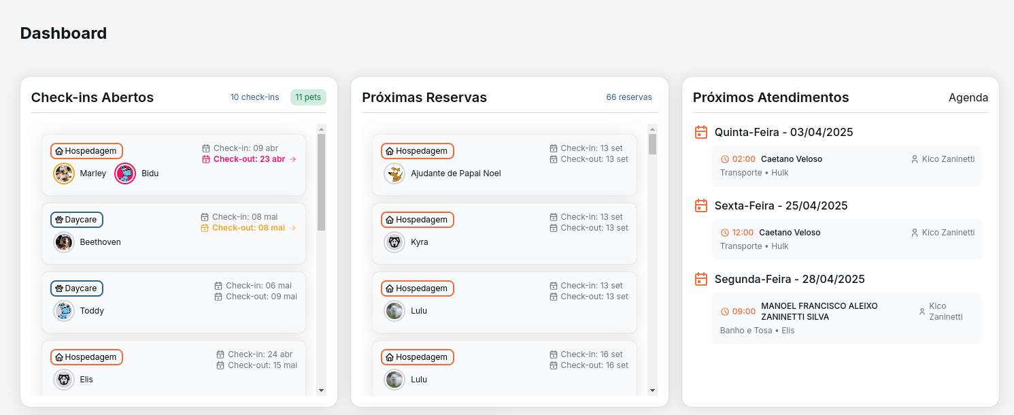Click the clock icon at 02:00 appointment

pos(725,159)
